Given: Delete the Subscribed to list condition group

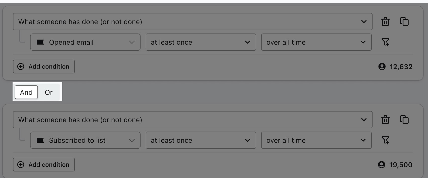Looking at the screenshot, I should tap(385, 120).
